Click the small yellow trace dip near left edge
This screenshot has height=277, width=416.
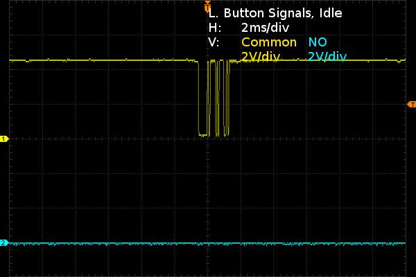(x=28, y=62)
